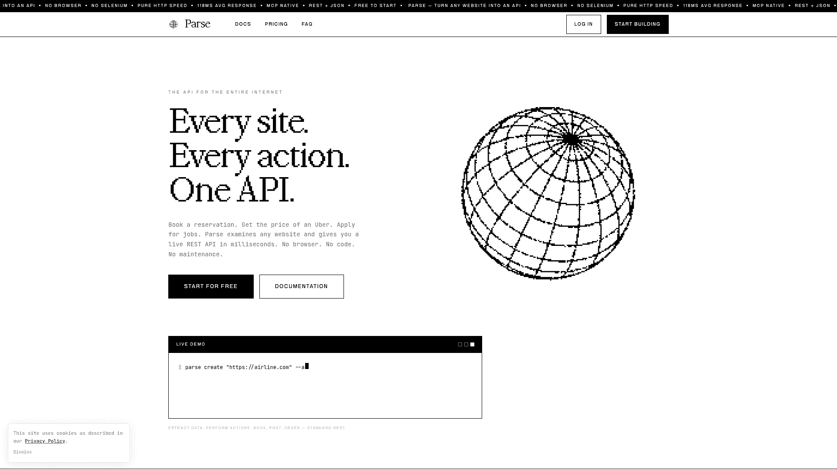Click the Parse globe logo icon

(174, 24)
